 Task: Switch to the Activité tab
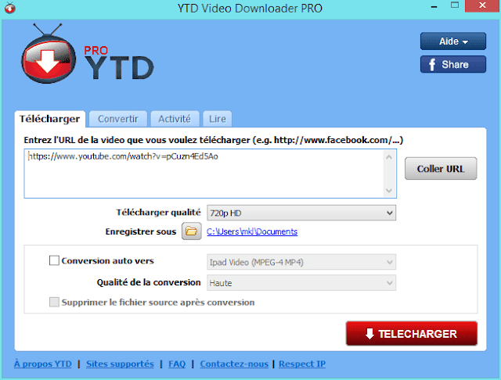pos(175,119)
